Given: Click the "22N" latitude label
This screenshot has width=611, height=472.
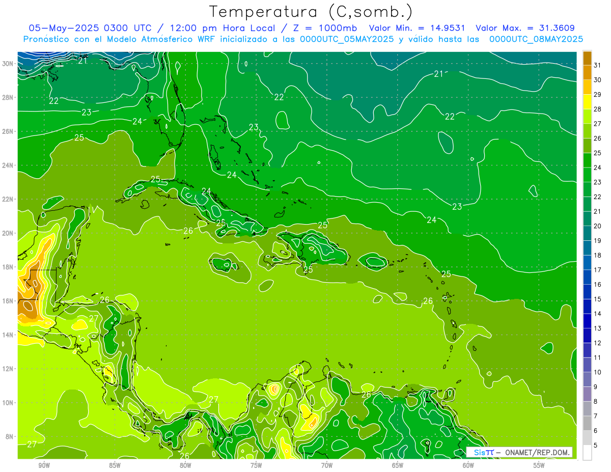Looking at the screenshot, I should 8,199.
